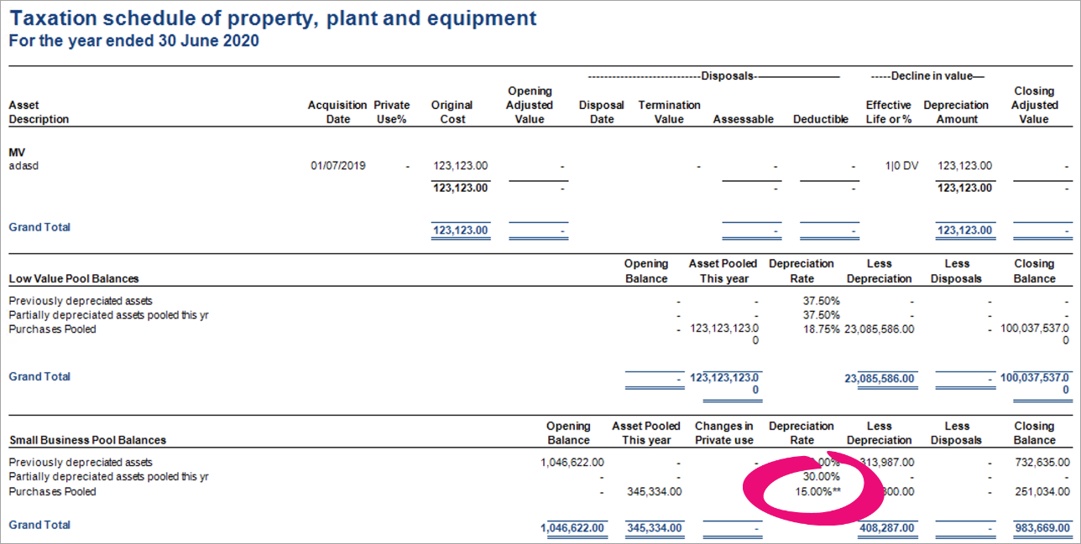This screenshot has height=544, width=1081.
Task: Select the 'Acquisition Date' column header
Action: (x=337, y=112)
